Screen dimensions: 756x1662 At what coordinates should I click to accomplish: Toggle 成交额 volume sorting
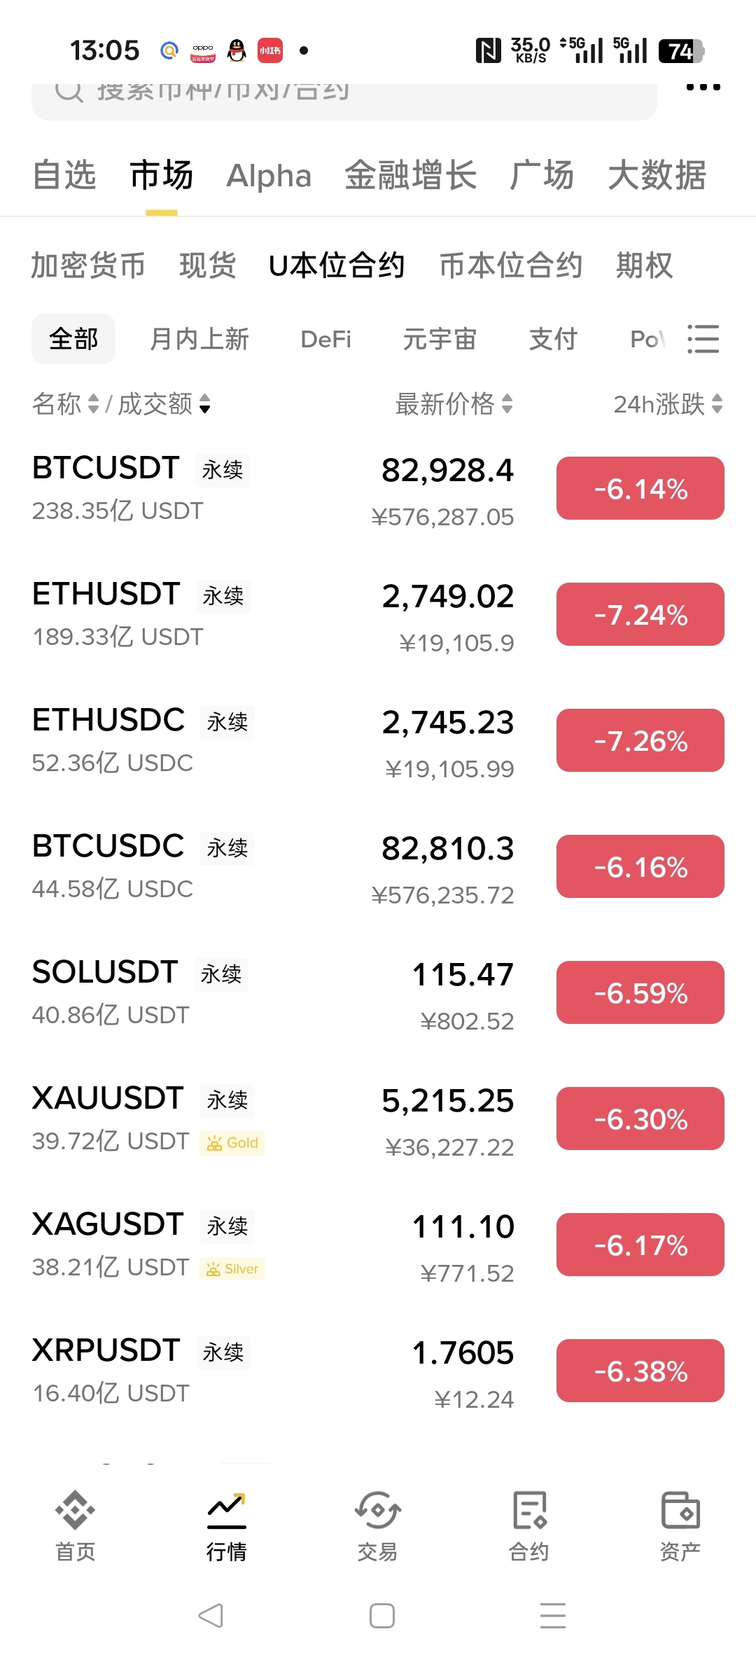tap(204, 404)
